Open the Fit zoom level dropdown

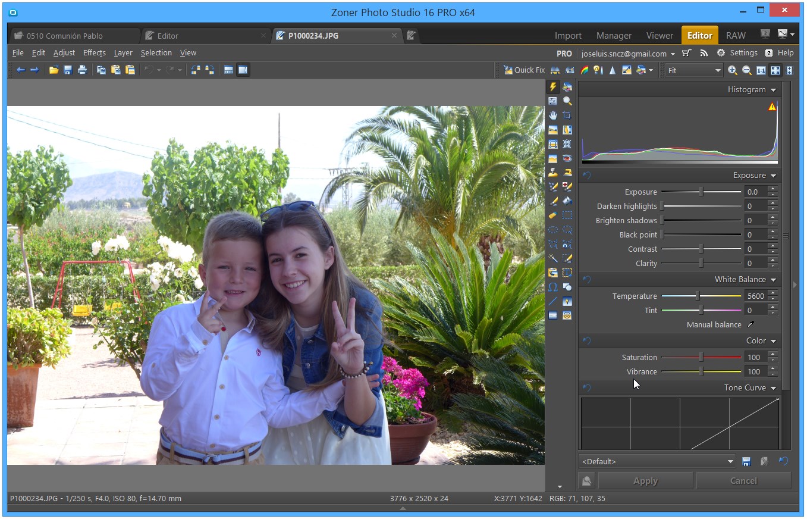click(x=693, y=70)
